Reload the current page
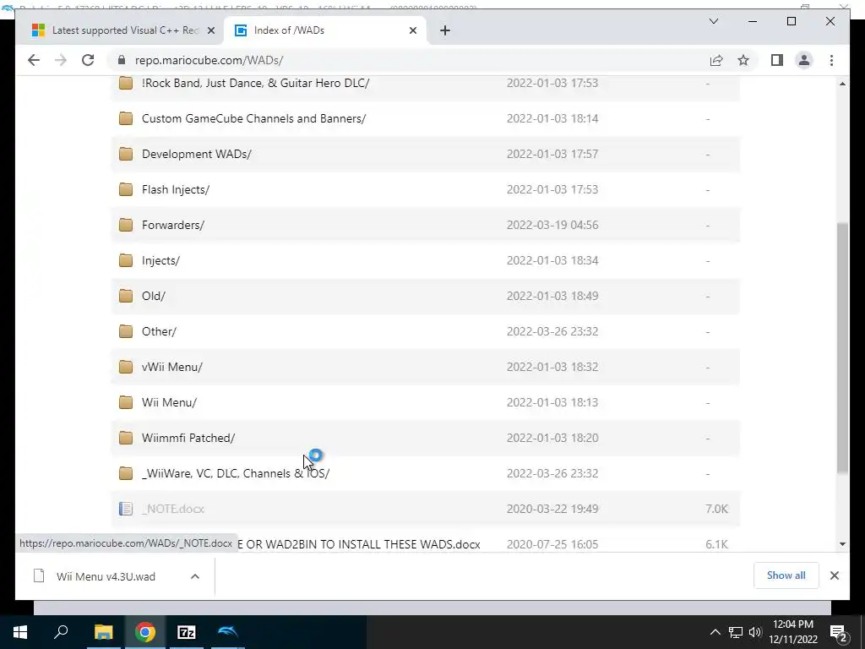 [x=88, y=60]
